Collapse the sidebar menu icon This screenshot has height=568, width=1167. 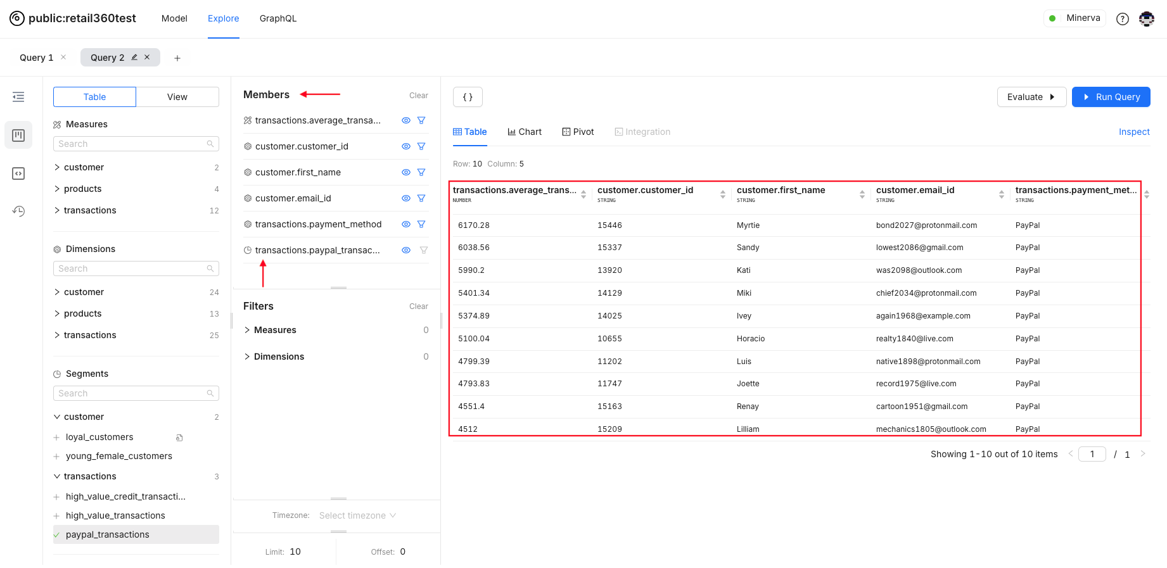point(18,97)
